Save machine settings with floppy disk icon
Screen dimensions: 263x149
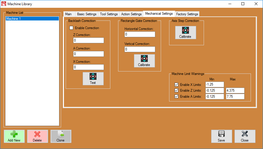[x=221, y=136]
